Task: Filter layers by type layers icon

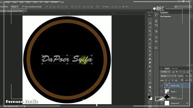Action: [x=180, y=72]
